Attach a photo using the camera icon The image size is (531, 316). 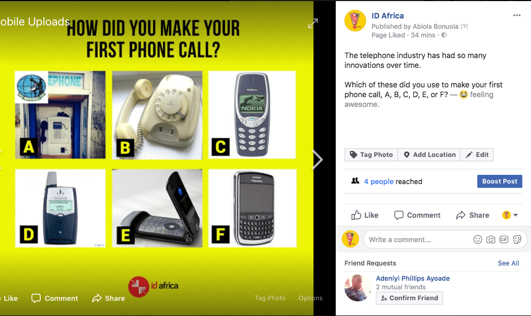[x=491, y=239]
